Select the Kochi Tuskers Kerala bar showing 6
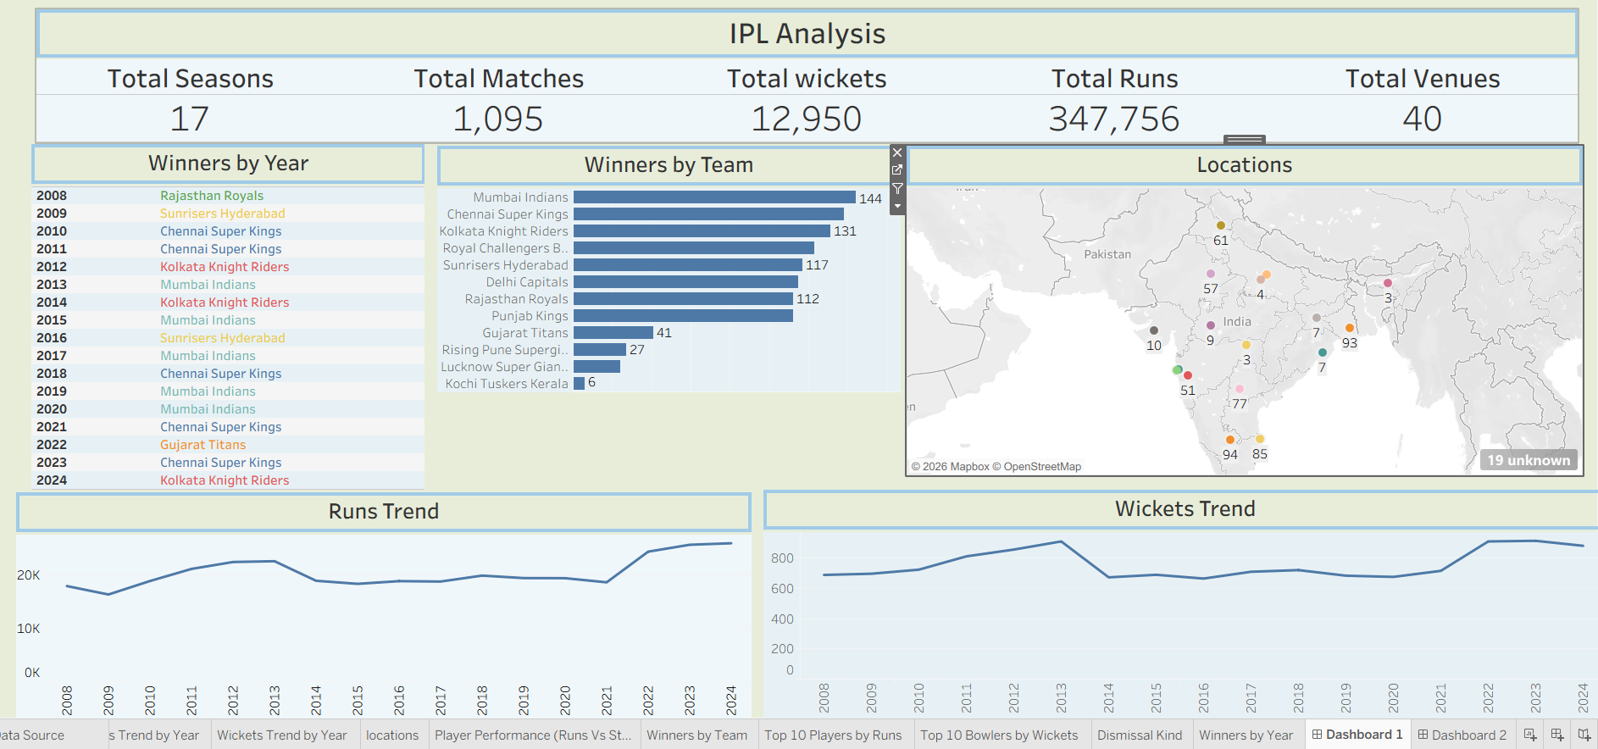This screenshot has height=749, width=1598. tap(579, 383)
